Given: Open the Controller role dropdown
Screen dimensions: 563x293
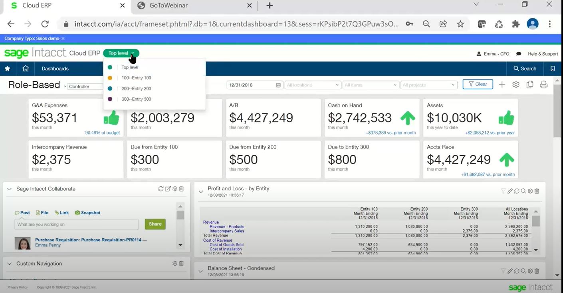Looking at the screenshot, I should click(x=85, y=86).
